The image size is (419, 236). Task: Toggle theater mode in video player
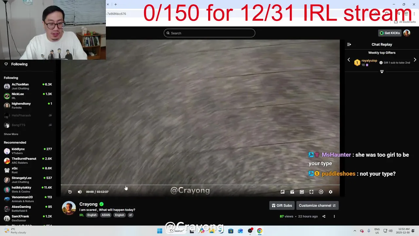coord(302,192)
